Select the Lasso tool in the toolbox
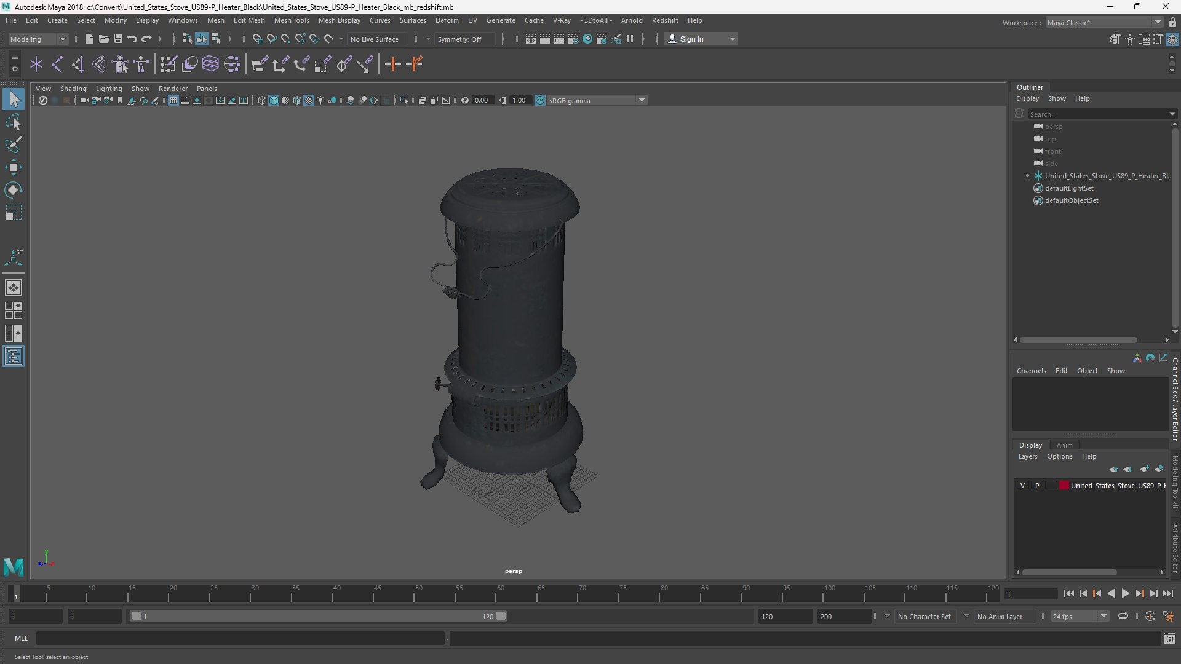This screenshot has width=1181, height=664. pos(14,122)
